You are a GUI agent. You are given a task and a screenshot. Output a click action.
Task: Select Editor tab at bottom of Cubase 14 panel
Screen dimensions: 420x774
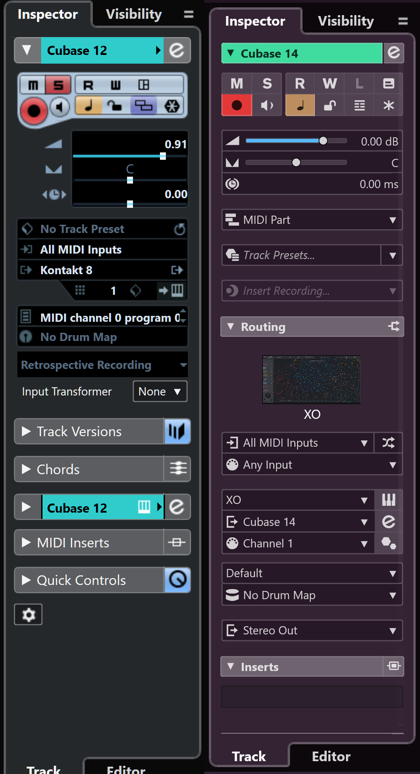click(331, 756)
